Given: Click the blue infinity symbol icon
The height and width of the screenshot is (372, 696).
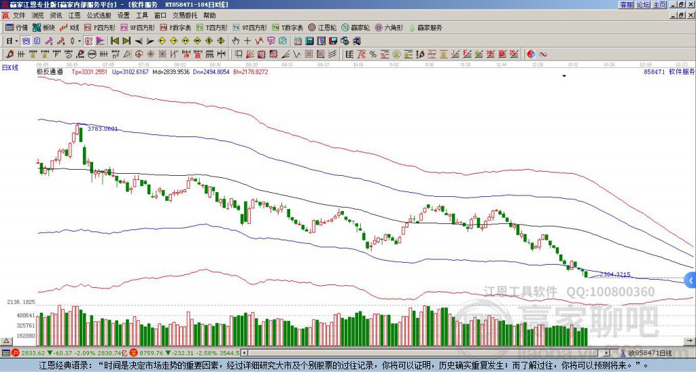Looking at the screenshot, I should pyautogui.click(x=542, y=54).
